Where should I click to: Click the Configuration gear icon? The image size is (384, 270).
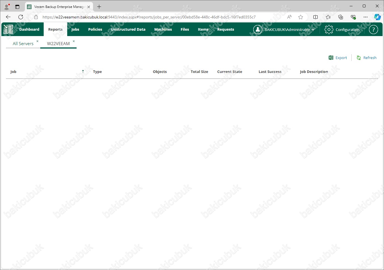point(329,30)
